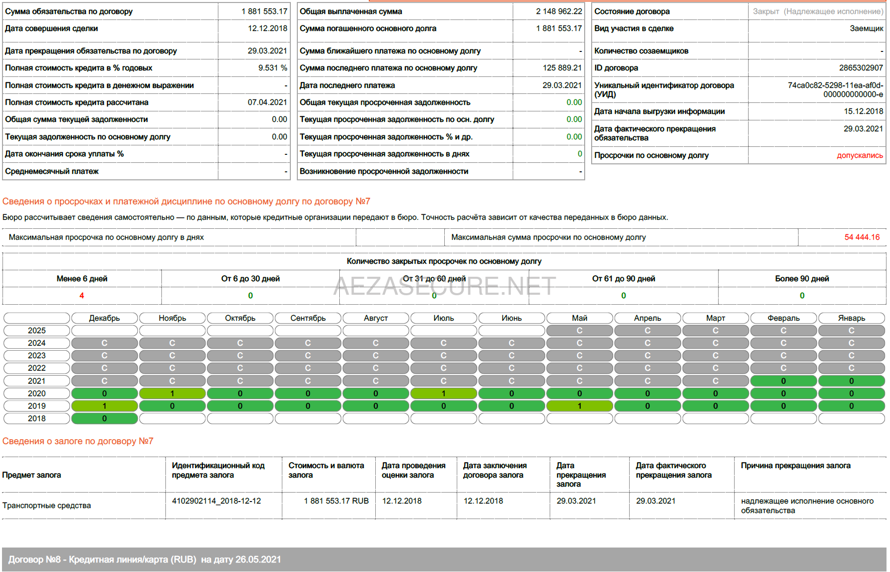
Task: Click the 'Май' month header
Action: pyautogui.click(x=580, y=318)
